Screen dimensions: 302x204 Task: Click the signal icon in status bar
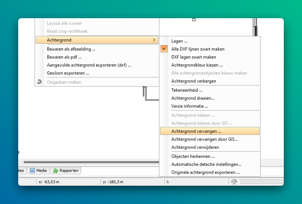click(x=234, y=182)
